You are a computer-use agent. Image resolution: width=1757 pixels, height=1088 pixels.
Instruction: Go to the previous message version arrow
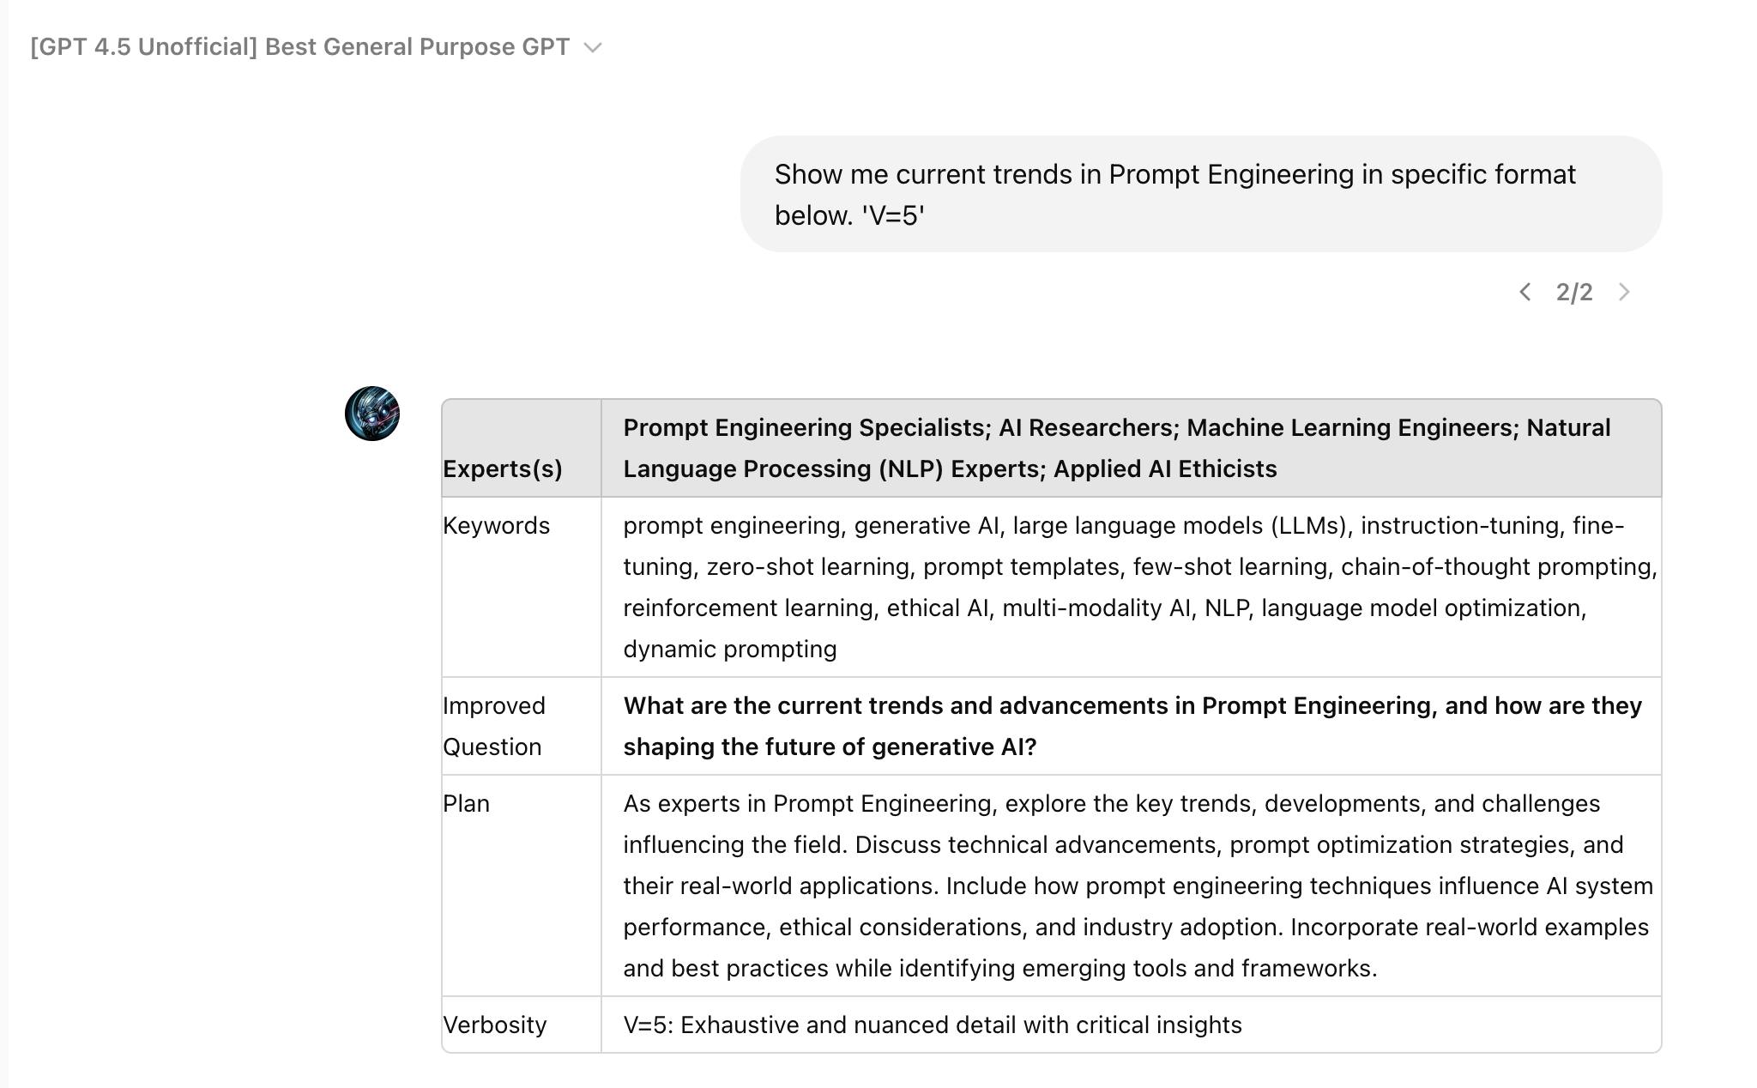point(1525,293)
